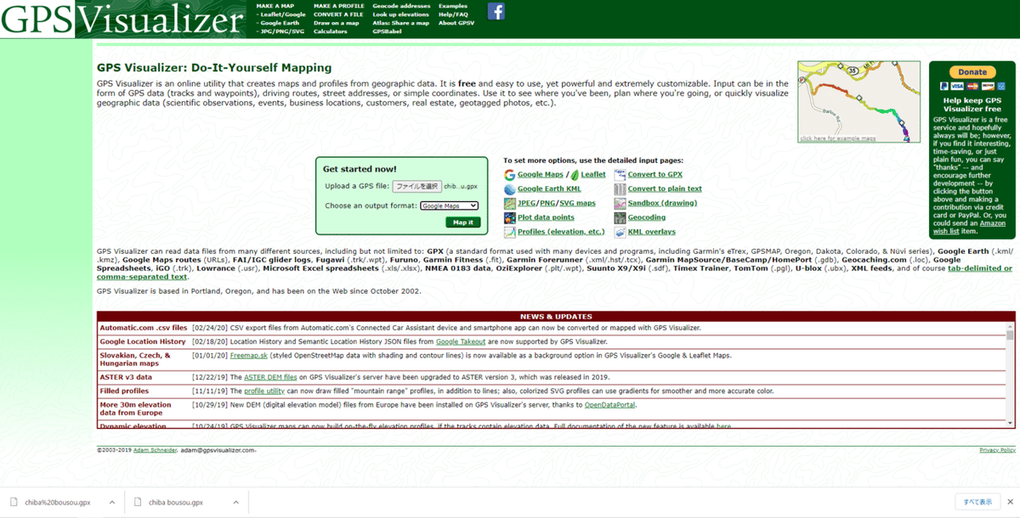Click the Convert to plain text icon
Viewport: 1020px width, 518px height.
coord(620,189)
